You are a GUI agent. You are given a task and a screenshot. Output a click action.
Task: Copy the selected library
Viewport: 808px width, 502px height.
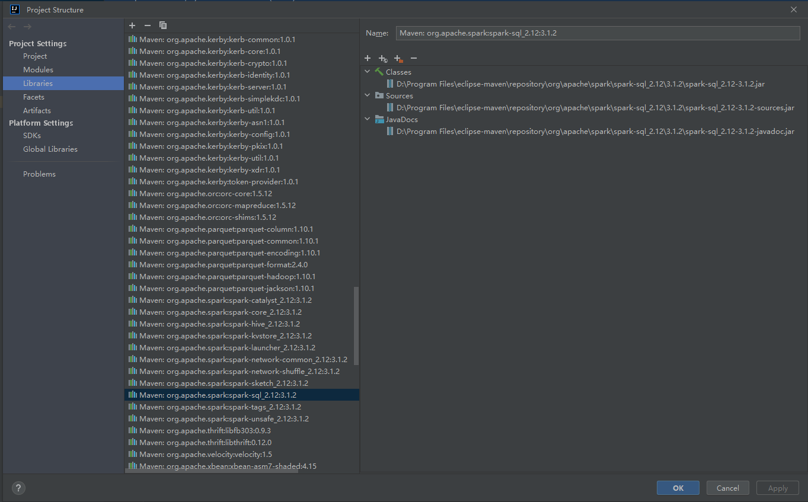coord(163,25)
